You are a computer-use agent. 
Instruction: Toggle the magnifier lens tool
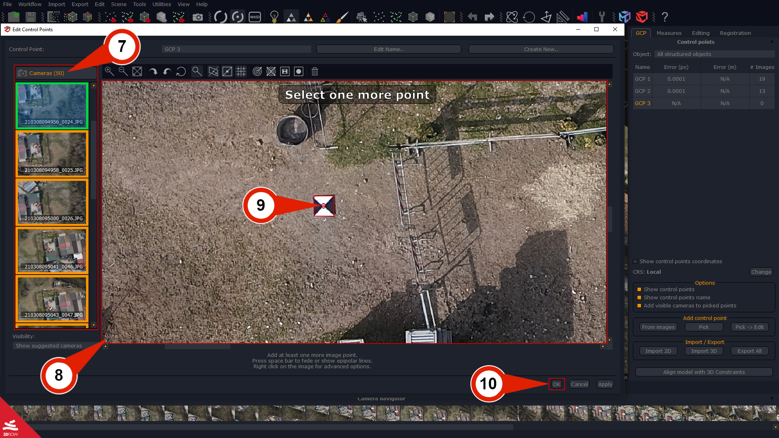coord(197,71)
